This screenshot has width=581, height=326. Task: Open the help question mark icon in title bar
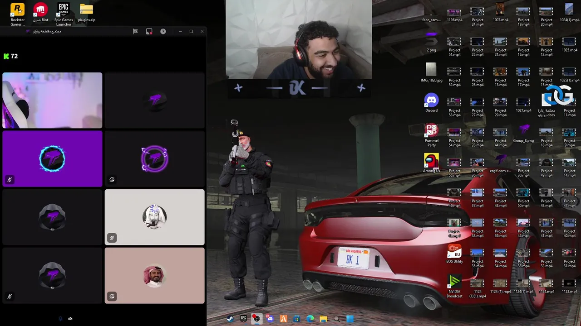click(x=163, y=31)
